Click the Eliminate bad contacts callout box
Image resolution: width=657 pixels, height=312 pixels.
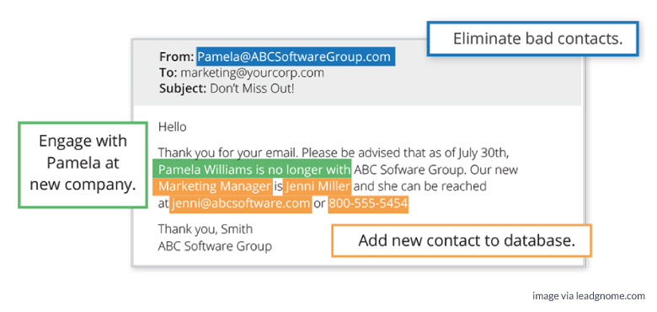532,39
